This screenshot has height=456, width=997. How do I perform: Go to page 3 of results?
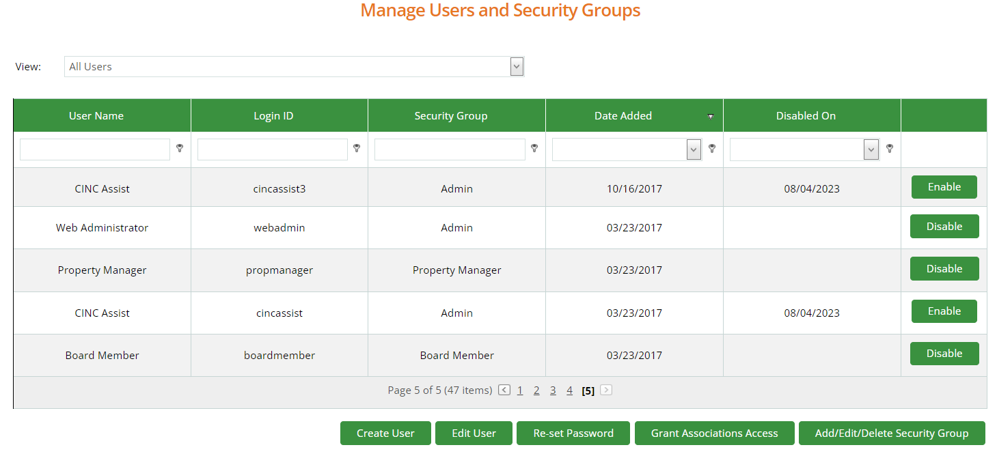pos(553,390)
